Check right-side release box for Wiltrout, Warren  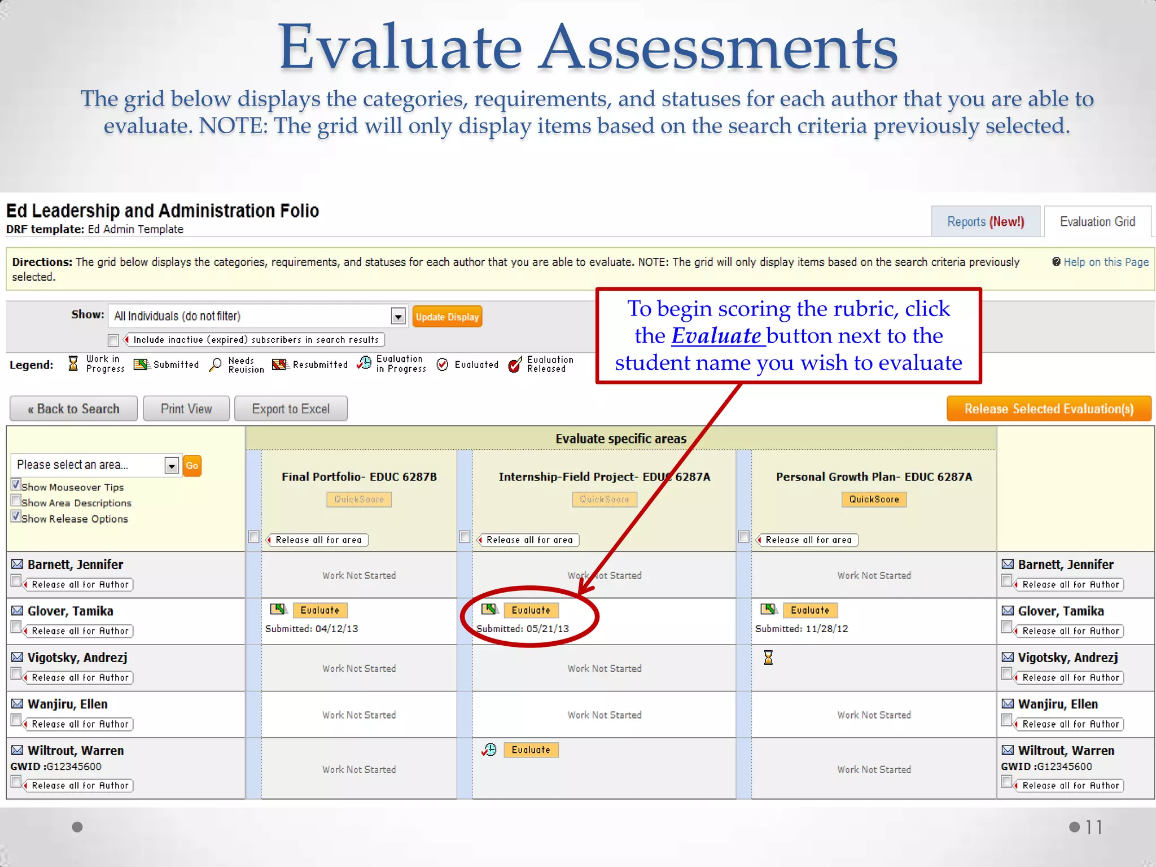[x=1006, y=782]
